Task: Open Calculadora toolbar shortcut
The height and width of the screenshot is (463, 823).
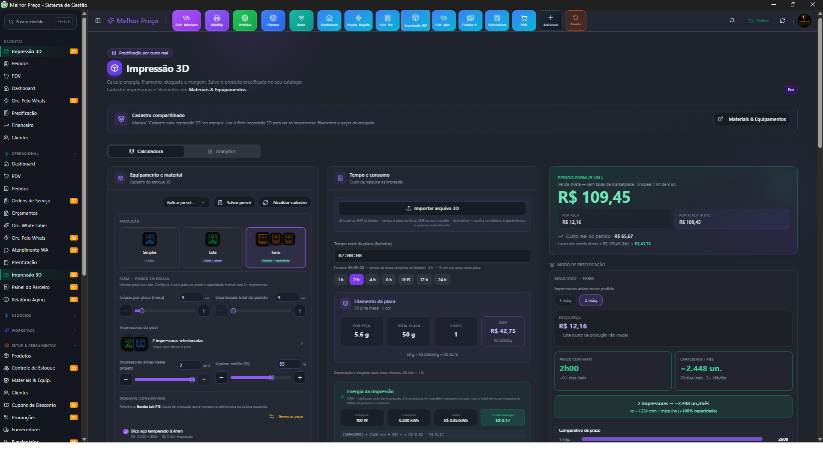Action: 497,21
